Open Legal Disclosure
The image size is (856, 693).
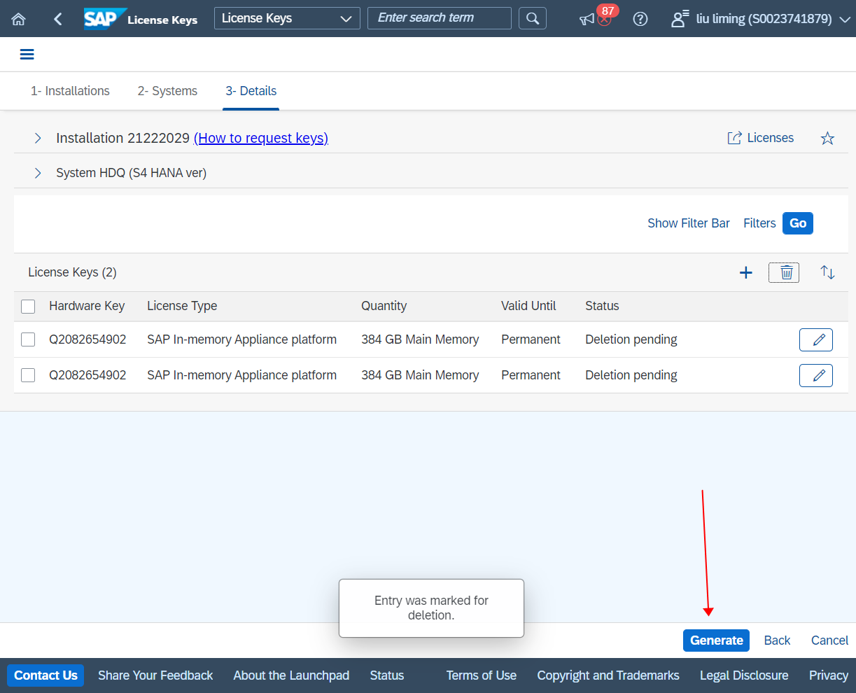[744, 675]
